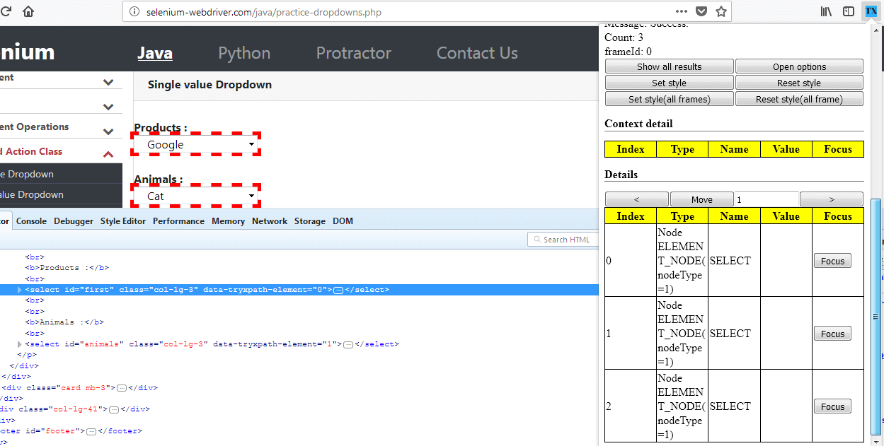This screenshot has width=884, height=446.
Task: Open the TryXPath extension popup
Action: [x=871, y=11]
